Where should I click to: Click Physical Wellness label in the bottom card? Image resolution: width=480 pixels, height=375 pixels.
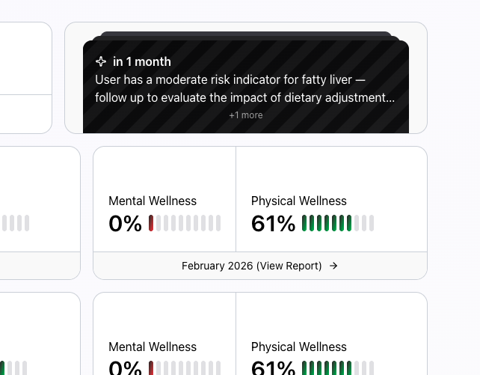299,347
